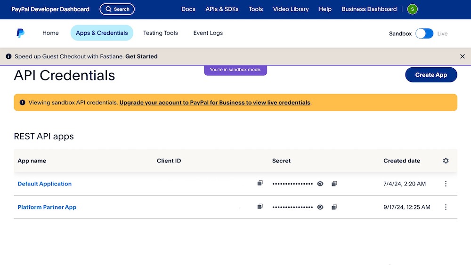
Task: Open the APIs & SDKs menu
Action: tap(222, 9)
